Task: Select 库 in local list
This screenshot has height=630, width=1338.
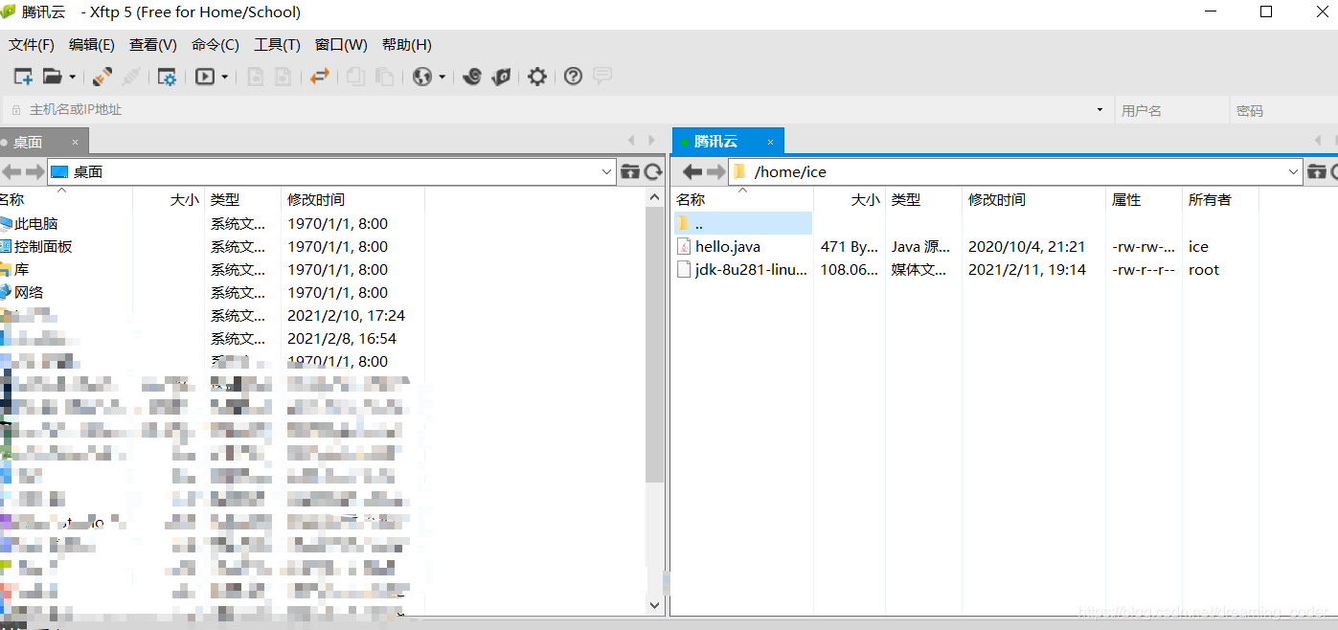Action: 21,270
